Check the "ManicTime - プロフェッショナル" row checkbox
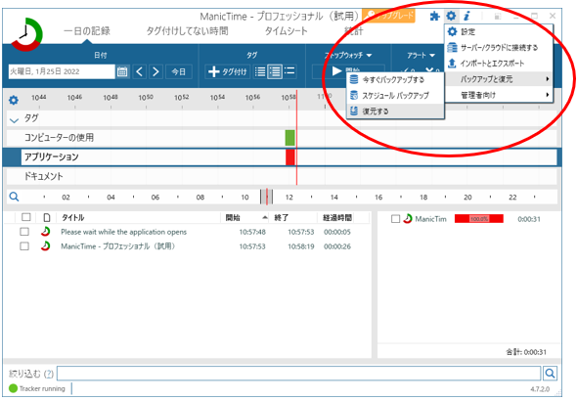This screenshot has width=577, height=400. point(24,245)
